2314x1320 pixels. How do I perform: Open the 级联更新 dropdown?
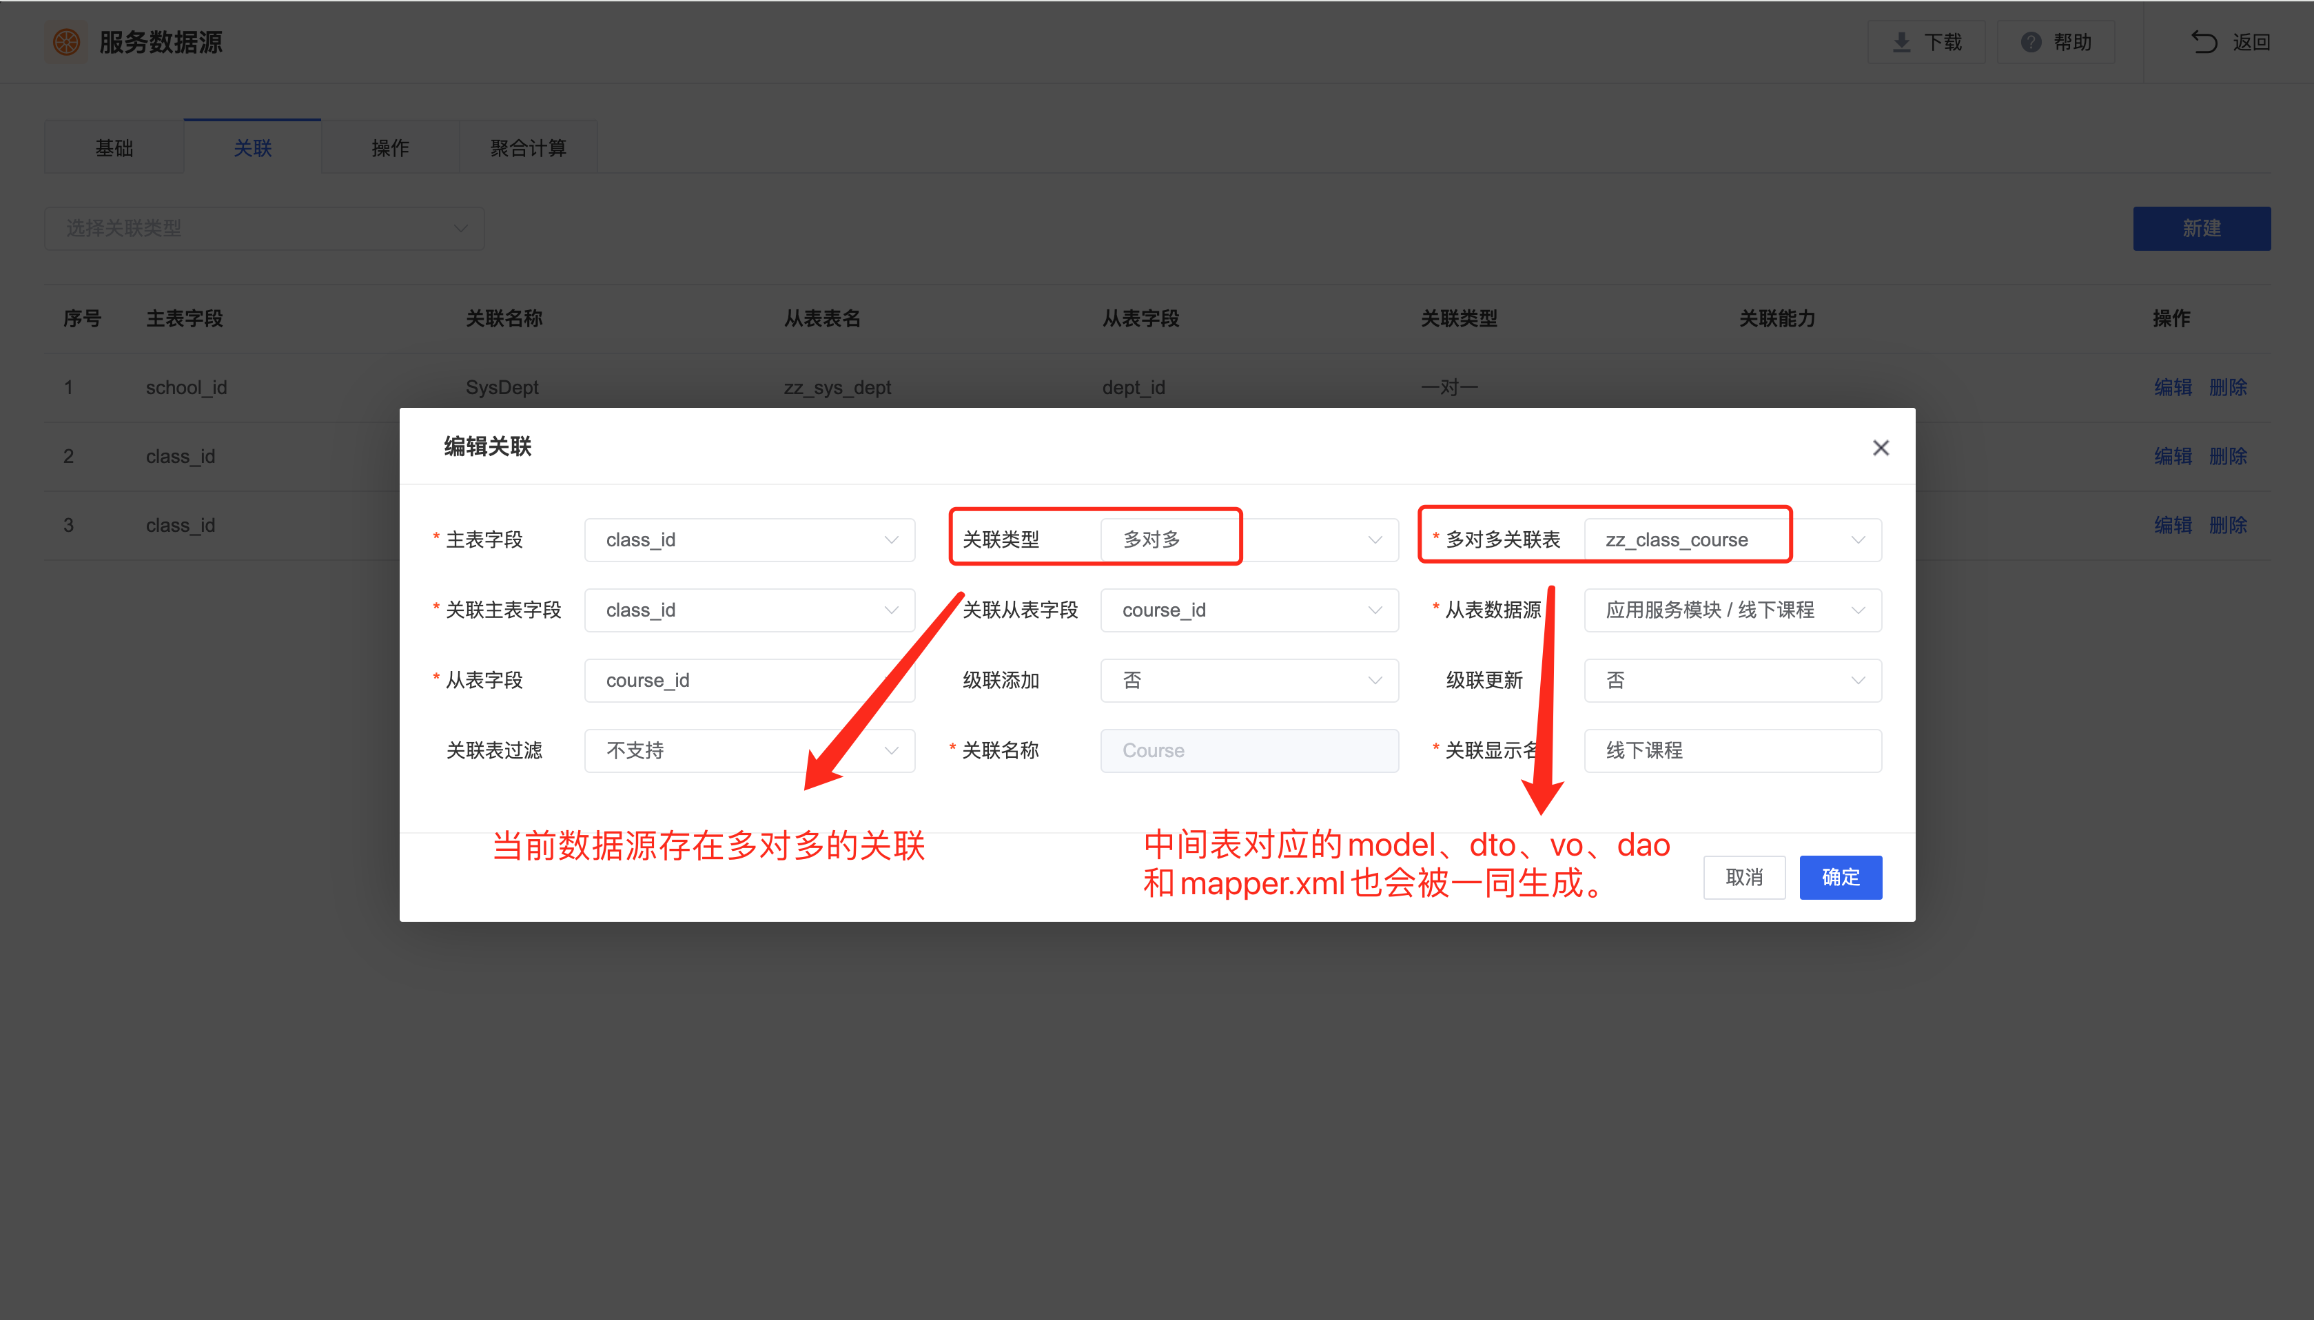pos(1733,680)
